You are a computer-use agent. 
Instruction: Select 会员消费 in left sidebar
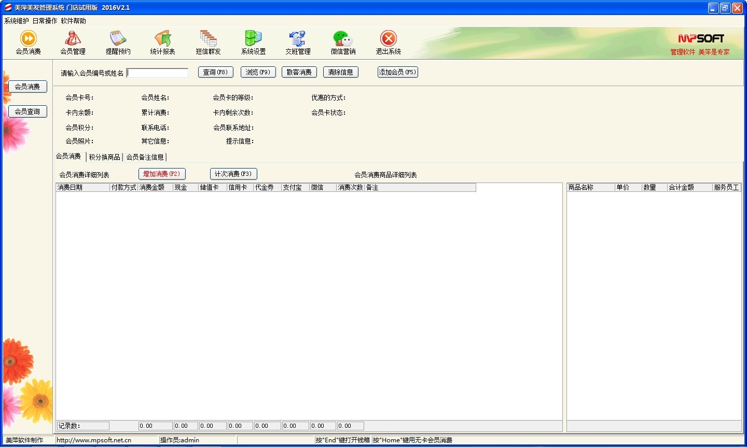pos(27,87)
